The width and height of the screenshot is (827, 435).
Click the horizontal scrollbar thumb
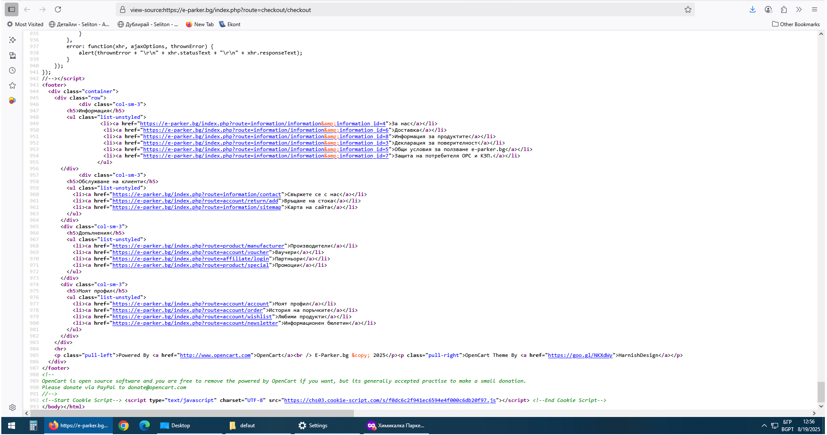click(192, 413)
